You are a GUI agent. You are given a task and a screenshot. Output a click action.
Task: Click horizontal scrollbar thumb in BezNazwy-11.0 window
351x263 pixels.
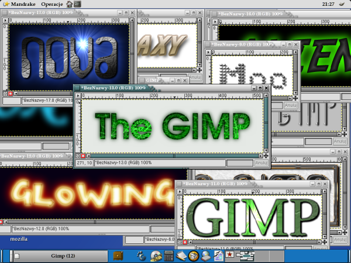coord(255,242)
